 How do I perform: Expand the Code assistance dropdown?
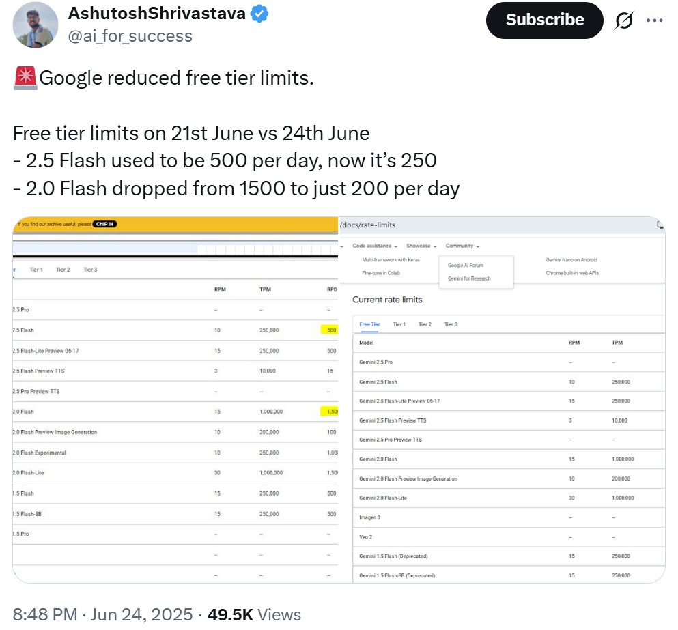click(x=375, y=246)
